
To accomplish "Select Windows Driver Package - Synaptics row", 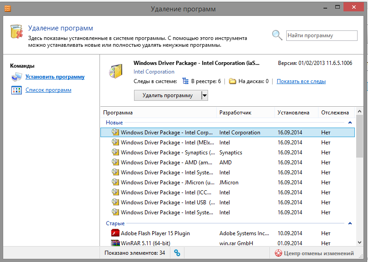I will point(228,153).
